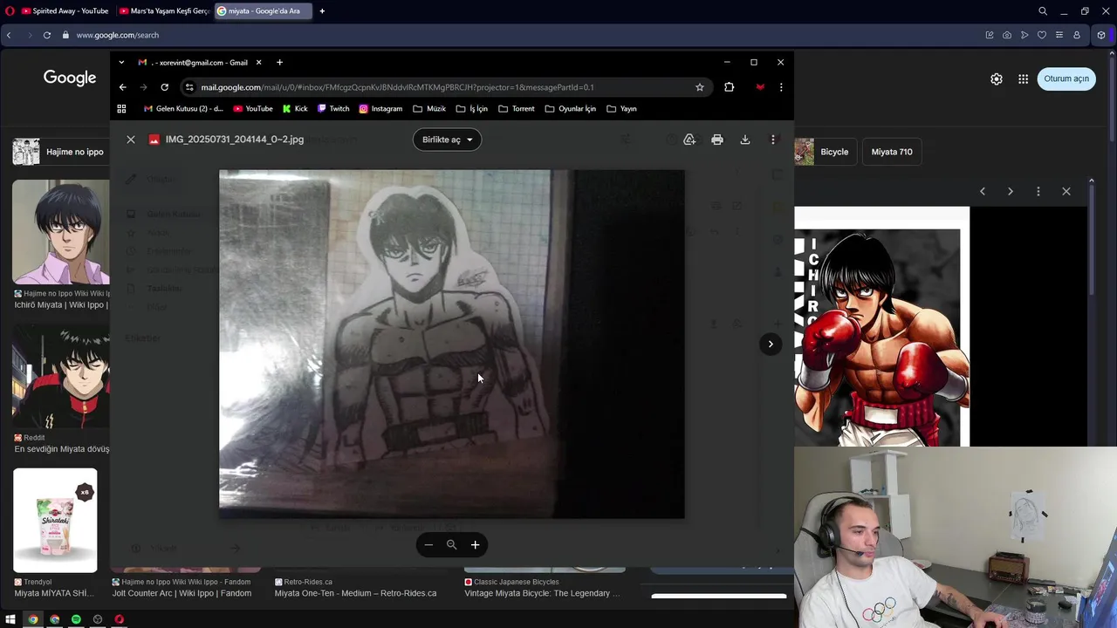The height and width of the screenshot is (628, 1117).
Task: Close the Gmail image preview with X
Action: [x=131, y=140]
